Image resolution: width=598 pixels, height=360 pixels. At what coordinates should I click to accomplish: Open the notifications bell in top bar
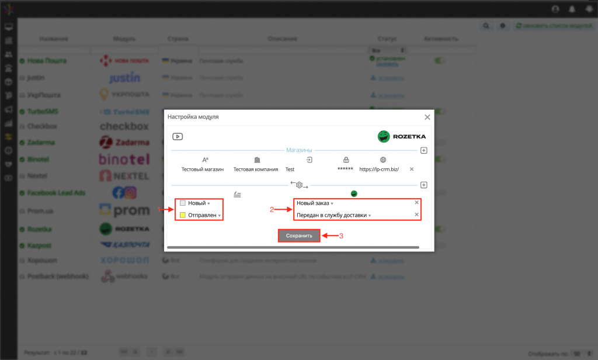(x=572, y=9)
